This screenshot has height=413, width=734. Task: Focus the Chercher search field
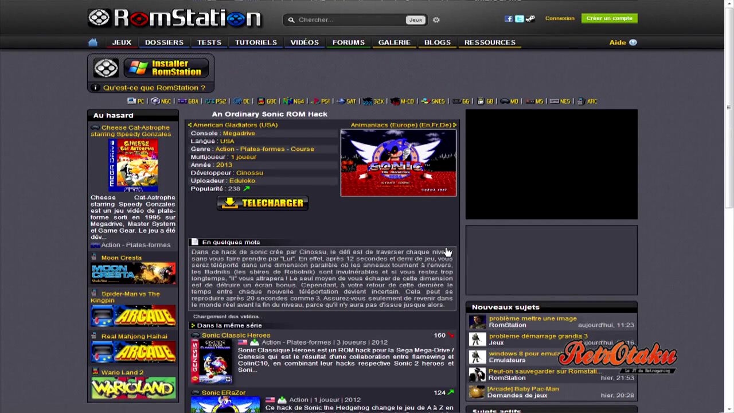pyautogui.click(x=351, y=20)
